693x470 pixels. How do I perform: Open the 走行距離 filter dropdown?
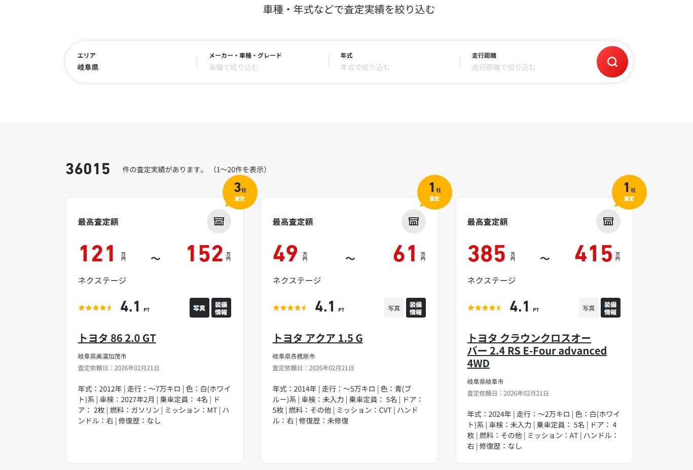526,62
